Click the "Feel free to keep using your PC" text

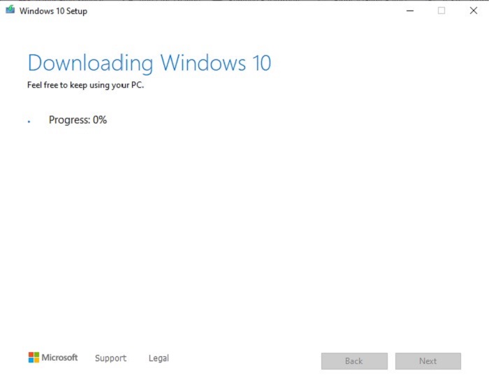(x=85, y=86)
